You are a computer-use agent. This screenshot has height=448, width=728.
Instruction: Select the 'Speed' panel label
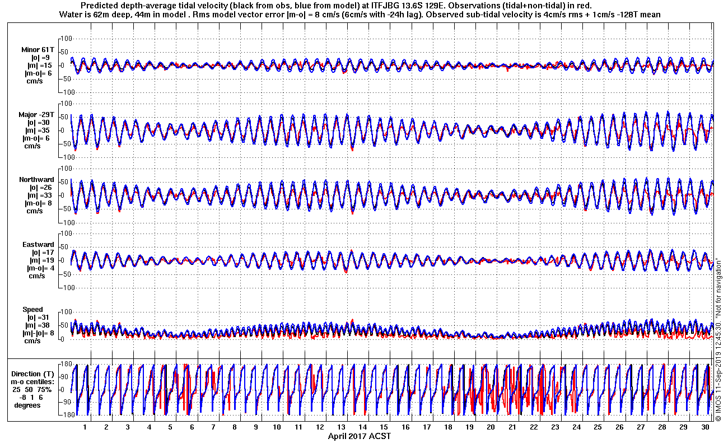tap(32, 310)
